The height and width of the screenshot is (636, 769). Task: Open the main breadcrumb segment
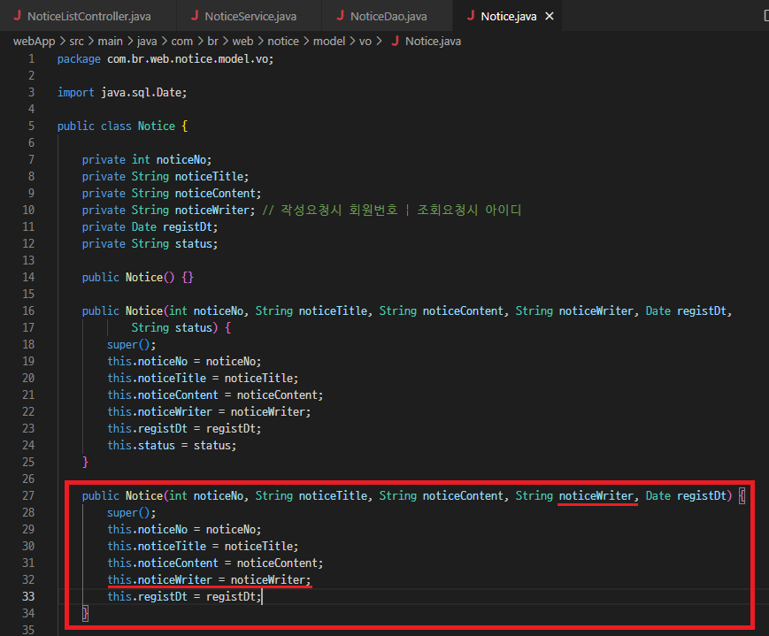pyautogui.click(x=110, y=42)
